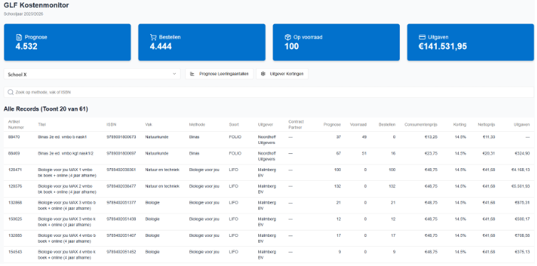Screen dimensions: 537x266
Task: Click the 'GLF Kostenmonitor' page title
Action: [x=36, y=6]
